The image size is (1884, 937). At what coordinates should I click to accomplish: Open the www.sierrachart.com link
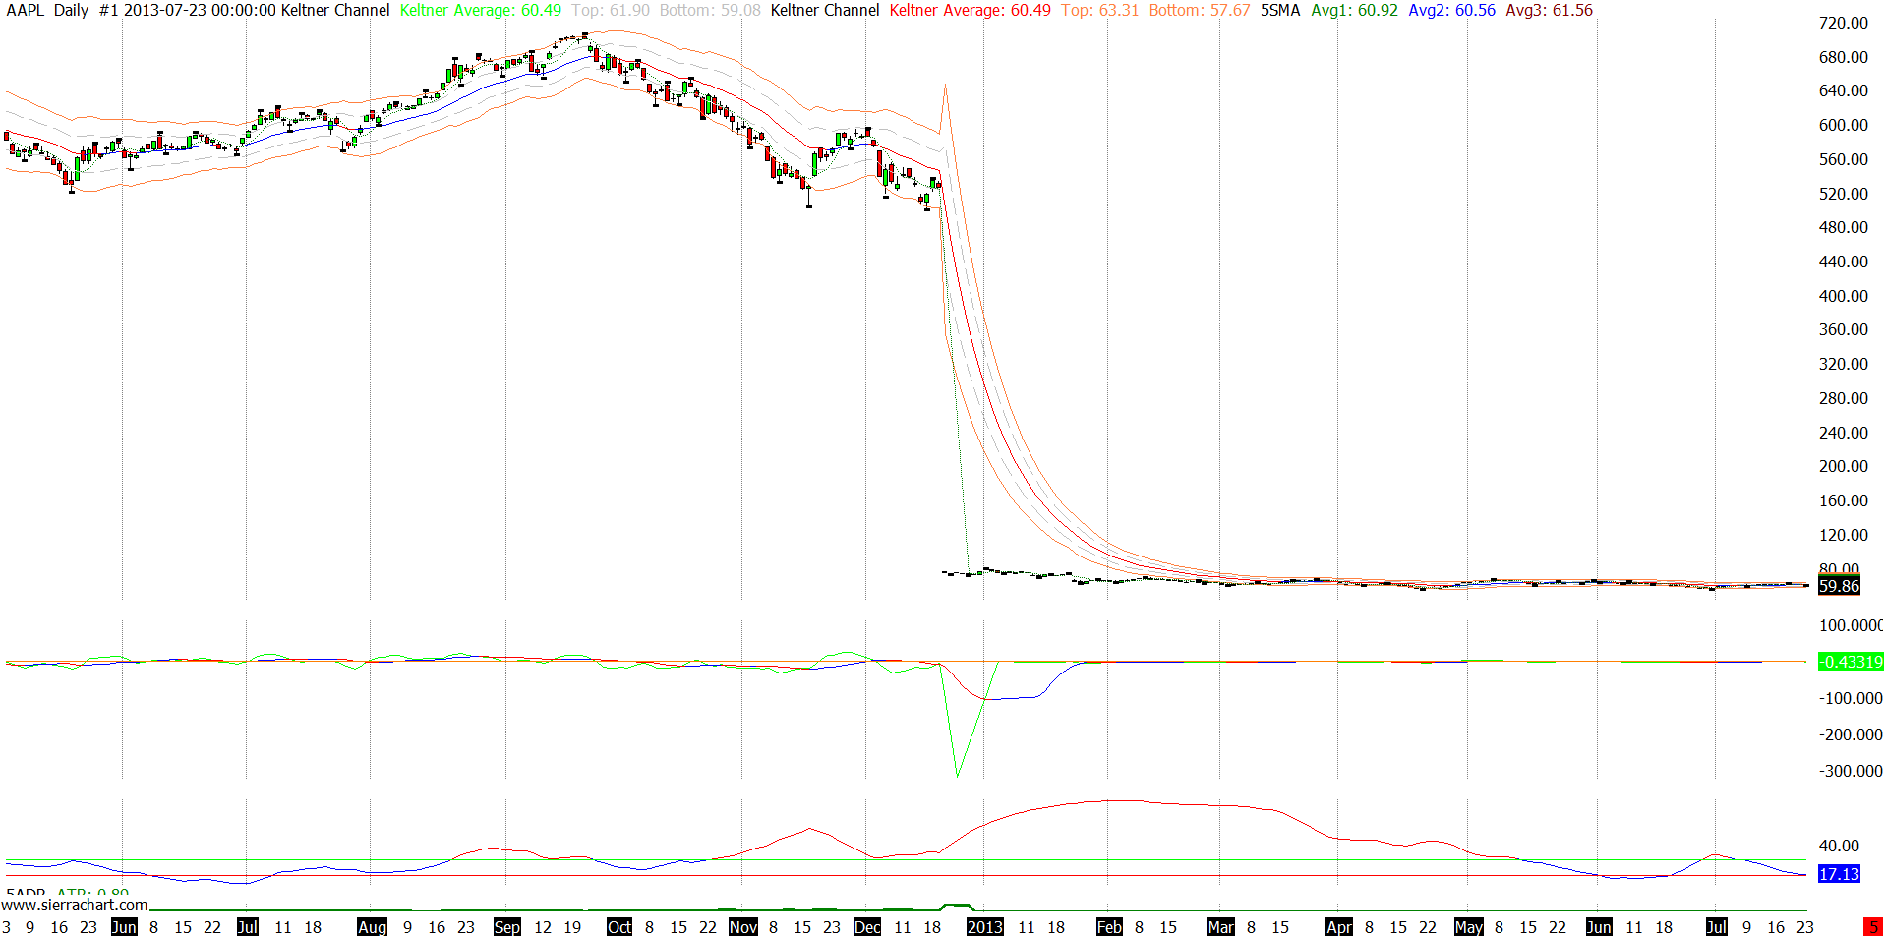[x=75, y=905]
